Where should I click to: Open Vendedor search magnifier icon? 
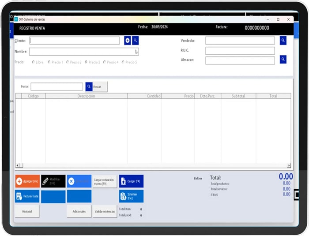283,41
